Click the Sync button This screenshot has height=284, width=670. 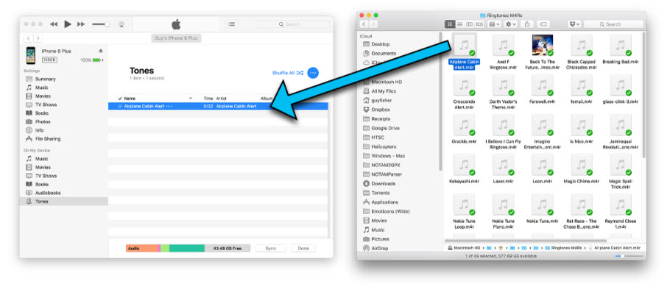[270, 248]
